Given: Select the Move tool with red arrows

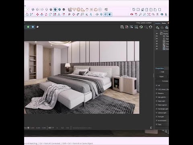Looking at the screenshot, I should coord(37,14).
